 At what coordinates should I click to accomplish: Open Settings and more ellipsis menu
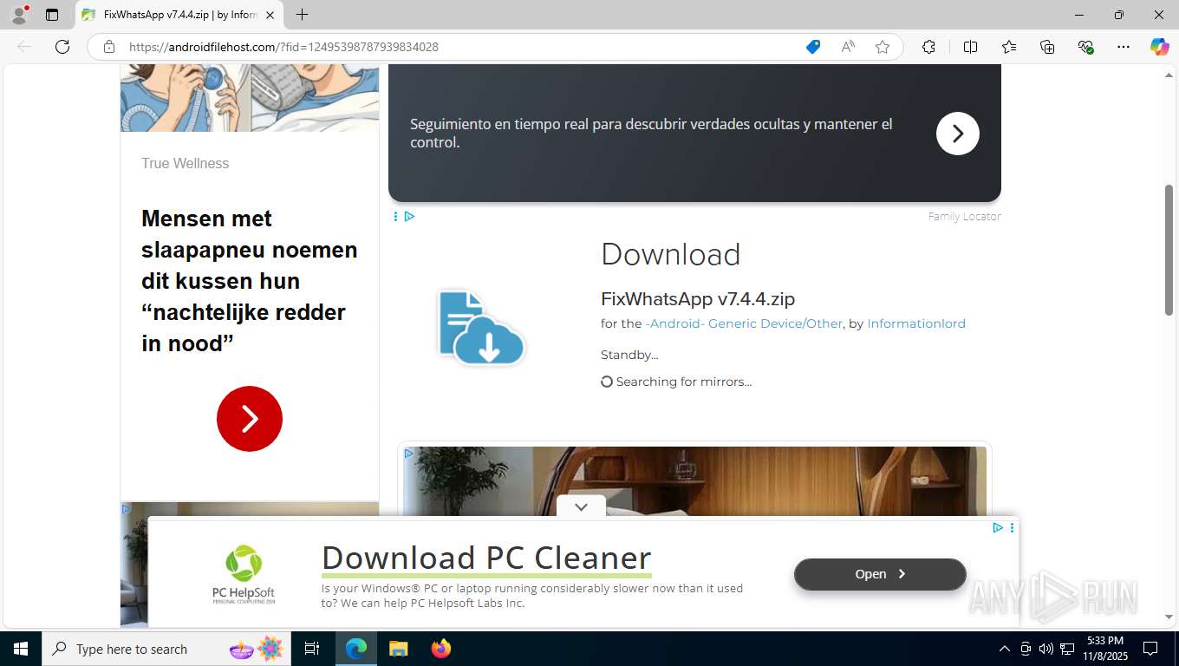point(1124,47)
